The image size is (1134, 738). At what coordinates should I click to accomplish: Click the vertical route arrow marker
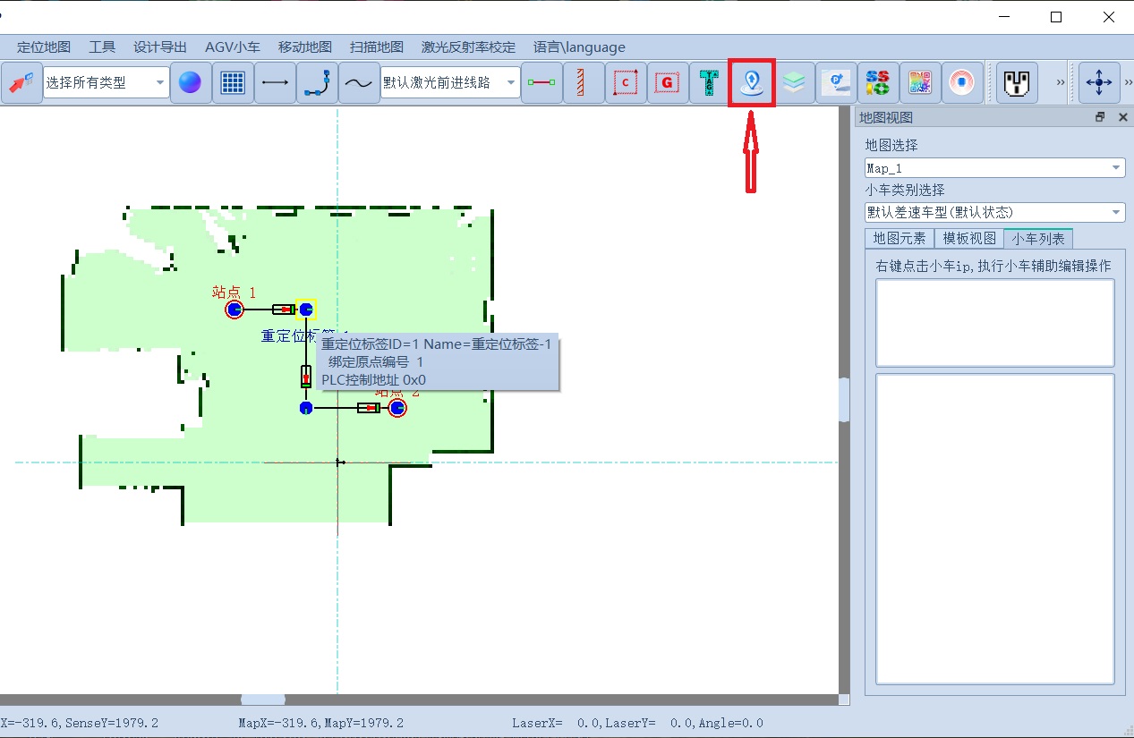(x=306, y=377)
